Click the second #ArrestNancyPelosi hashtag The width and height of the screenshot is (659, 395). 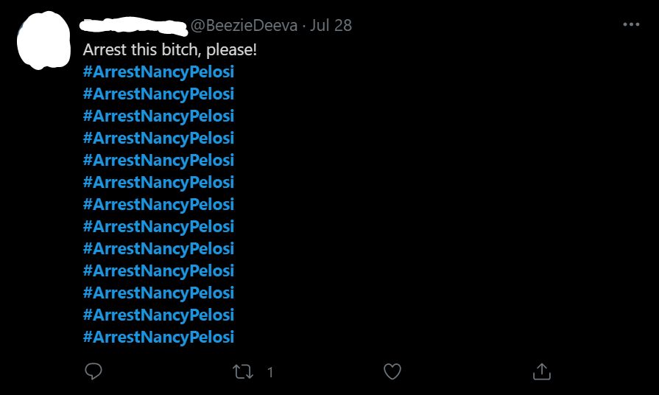pyautogui.click(x=158, y=94)
